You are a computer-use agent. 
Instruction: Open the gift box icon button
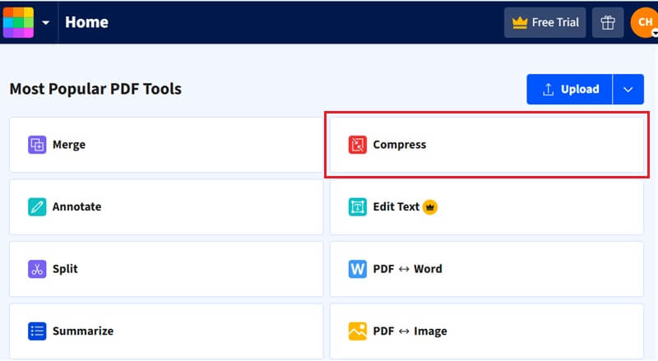click(x=608, y=23)
